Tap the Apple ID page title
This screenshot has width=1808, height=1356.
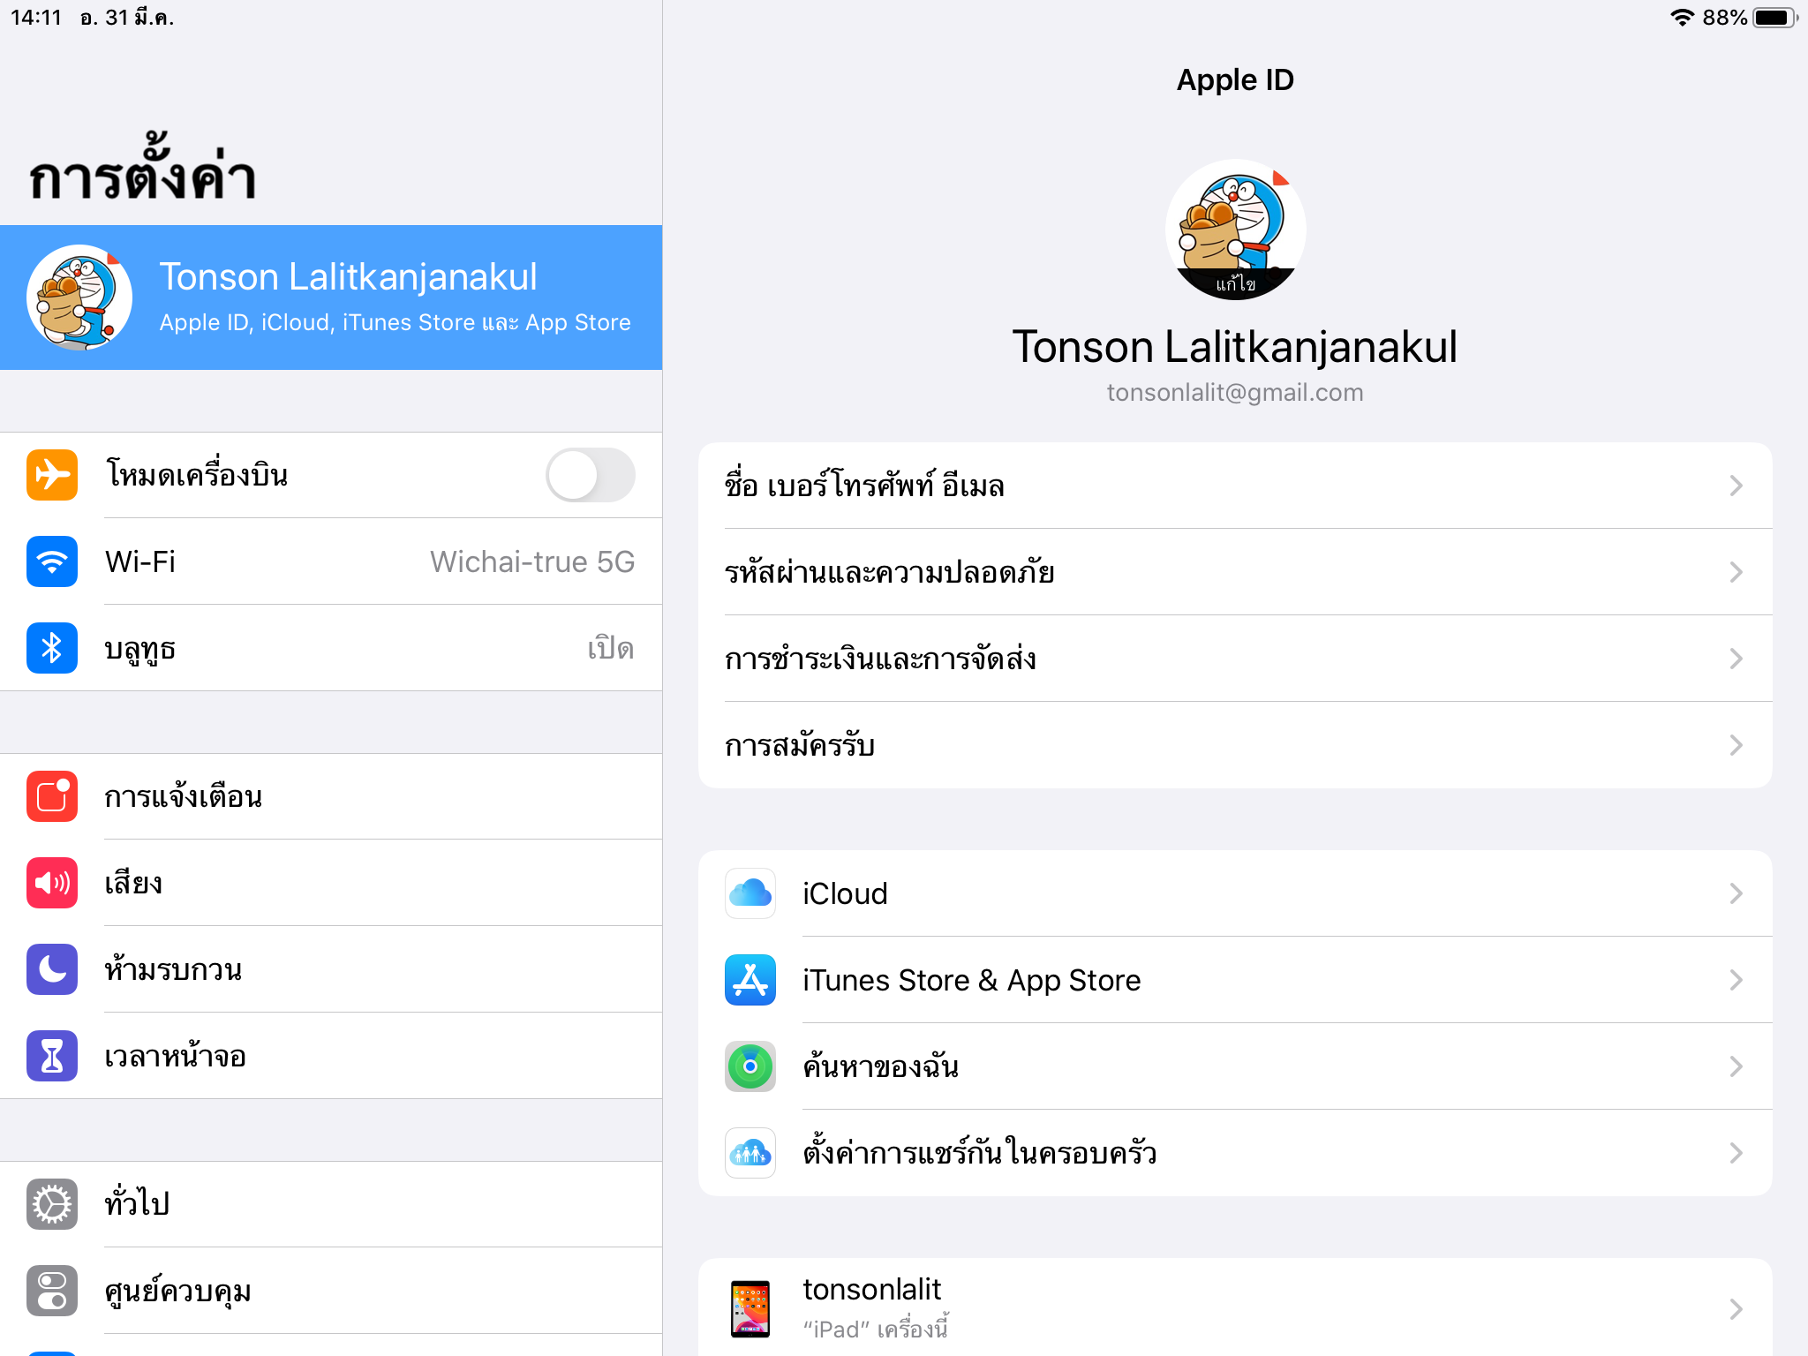coord(1235,80)
